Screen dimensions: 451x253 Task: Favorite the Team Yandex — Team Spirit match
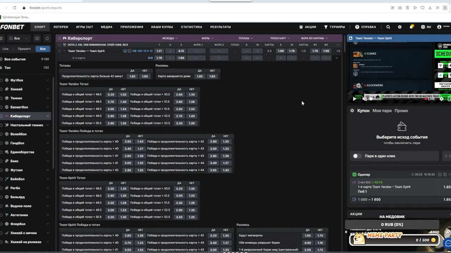[59, 51]
